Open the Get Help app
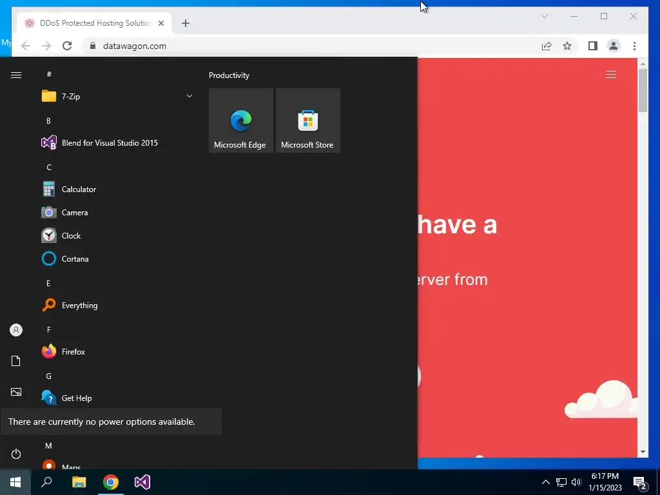Screen dimensions: 660x495 pyautogui.click(x=117, y=398)
